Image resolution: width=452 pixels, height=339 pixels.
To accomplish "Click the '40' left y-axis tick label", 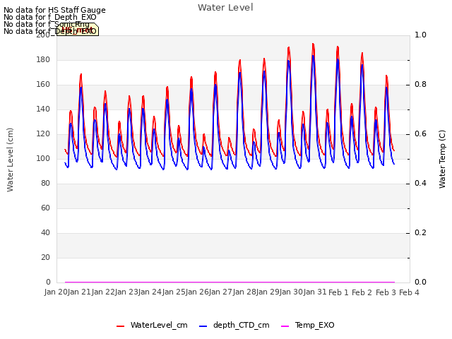I will [x=45, y=233].
